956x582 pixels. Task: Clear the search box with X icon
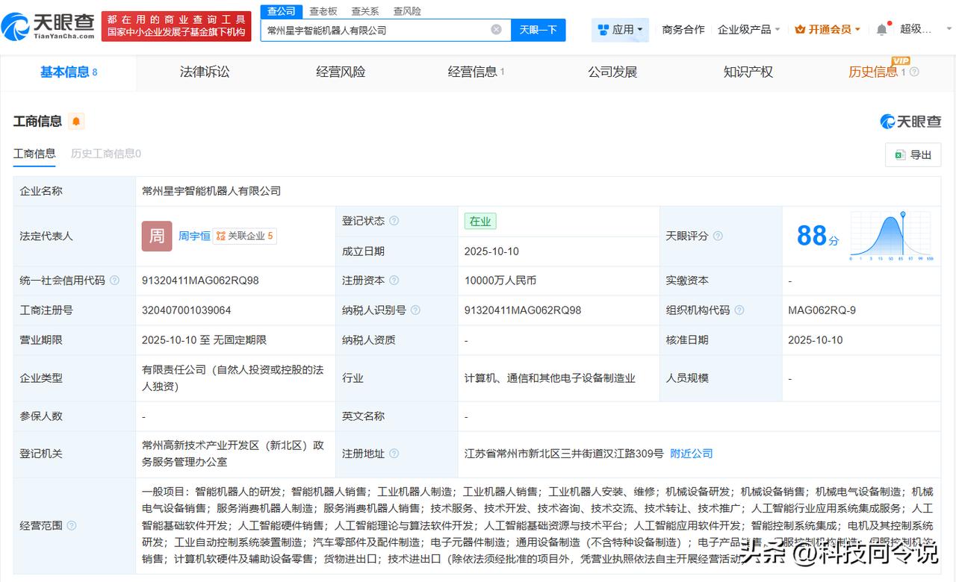point(496,30)
